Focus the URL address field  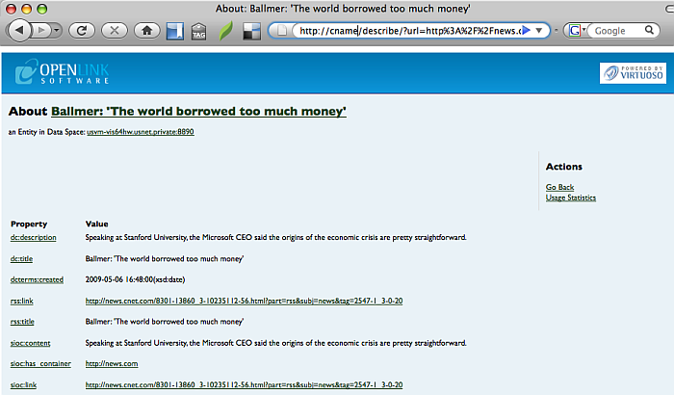coord(410,31)
